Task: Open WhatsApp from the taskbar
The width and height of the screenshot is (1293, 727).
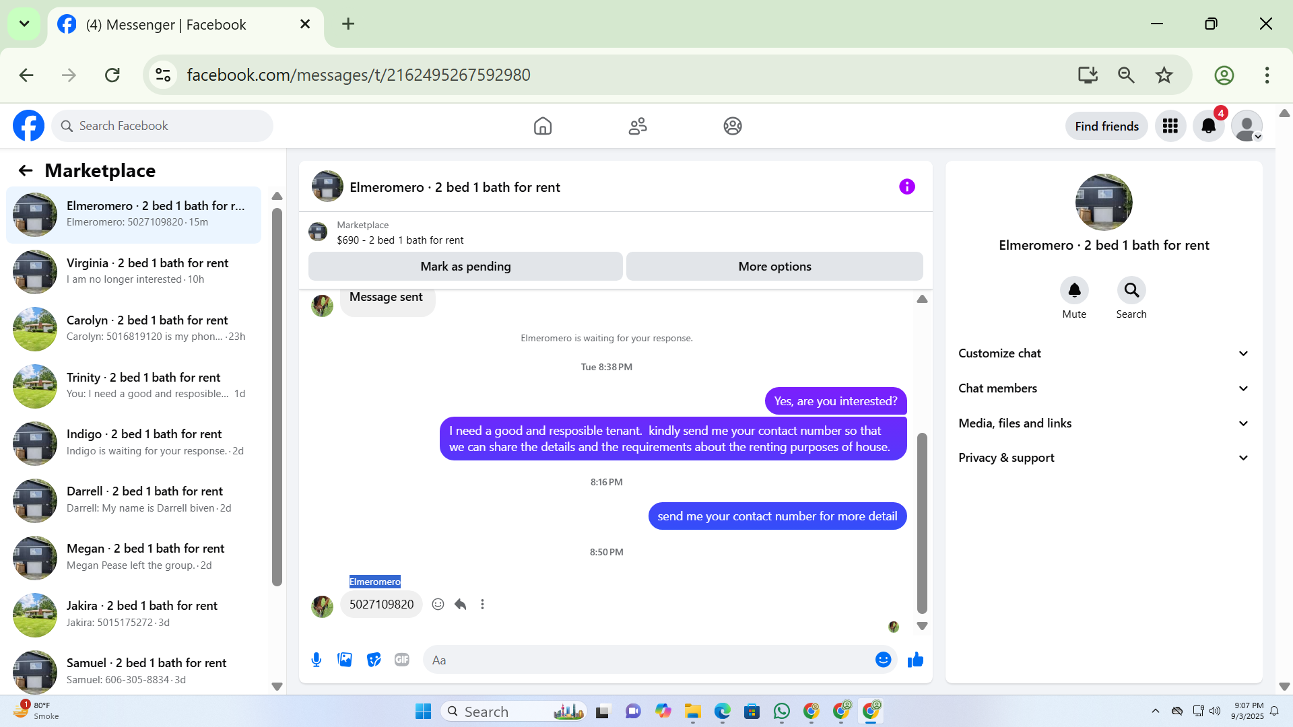Action: pyautogui.click(x=782, y=711)
